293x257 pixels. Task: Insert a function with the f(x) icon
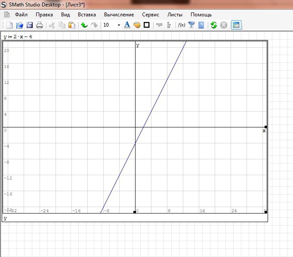point(182,25)
